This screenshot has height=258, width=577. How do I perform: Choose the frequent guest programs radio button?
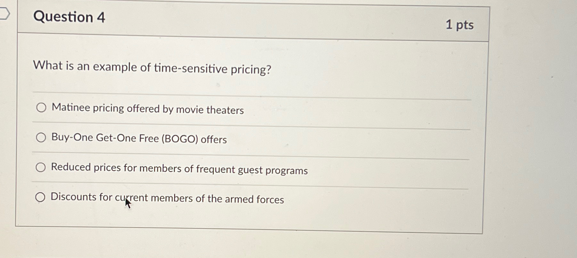41,167
